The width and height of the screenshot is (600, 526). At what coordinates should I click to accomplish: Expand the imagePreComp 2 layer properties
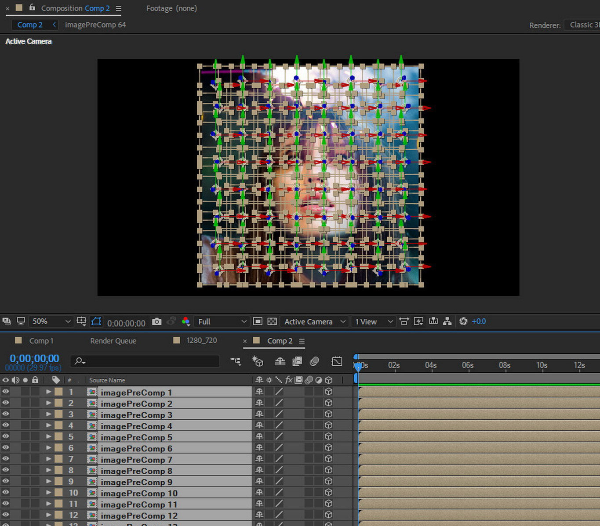[48, 403]
